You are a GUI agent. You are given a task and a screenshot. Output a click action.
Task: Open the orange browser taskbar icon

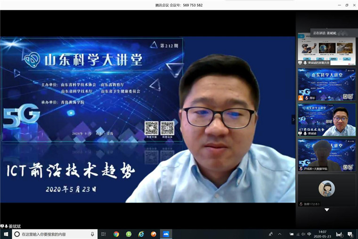click(x=153, y=234)
